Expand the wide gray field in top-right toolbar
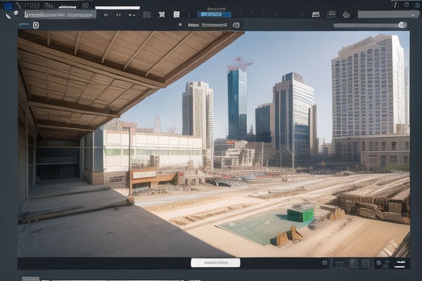 click(388, 14)
